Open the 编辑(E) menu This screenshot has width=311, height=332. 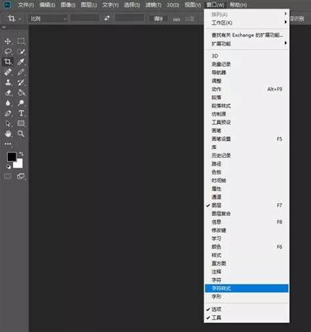[47, 5]
